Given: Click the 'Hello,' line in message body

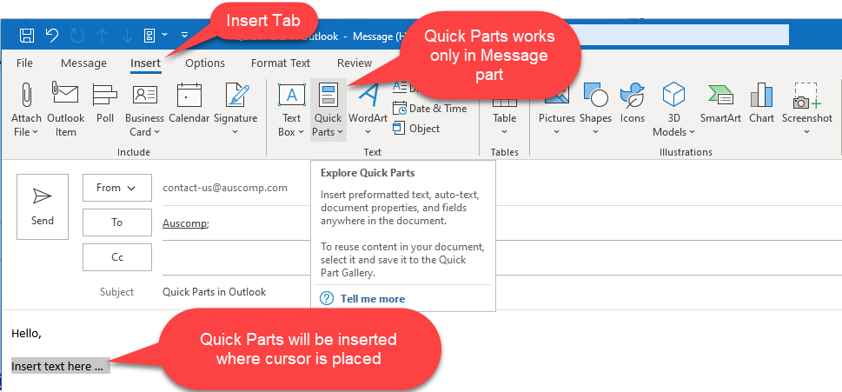Looking at the screenshot, I should click(x=26, y=334).
